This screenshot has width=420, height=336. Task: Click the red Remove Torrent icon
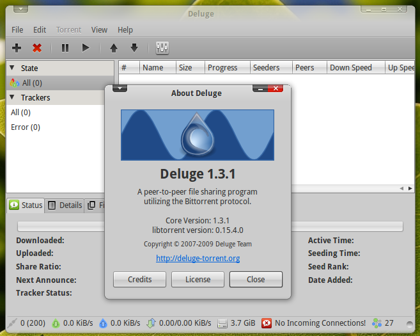coord(37,48)
